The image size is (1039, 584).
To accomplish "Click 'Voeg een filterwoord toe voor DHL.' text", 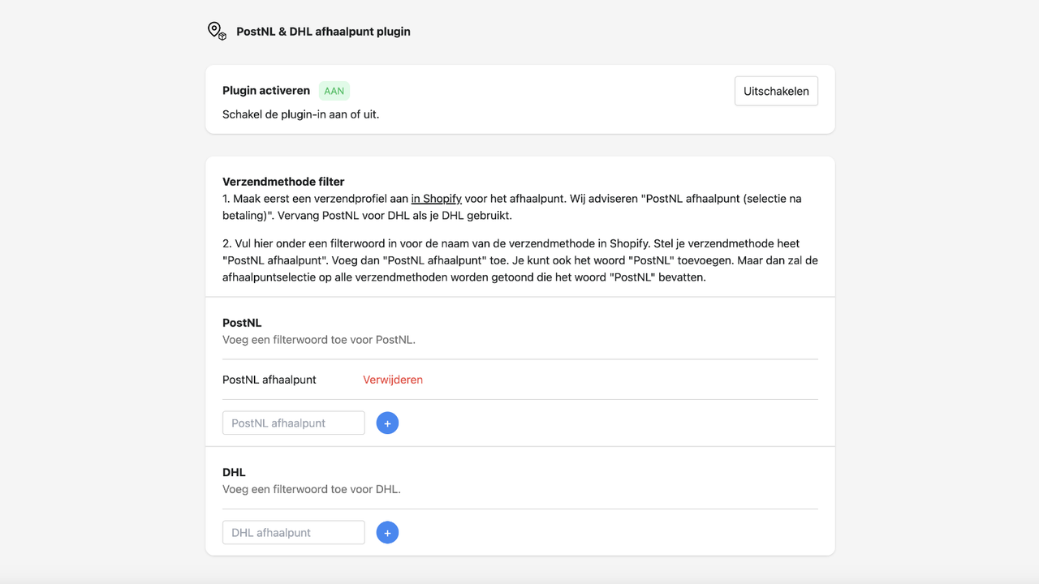I will [312, 489].
